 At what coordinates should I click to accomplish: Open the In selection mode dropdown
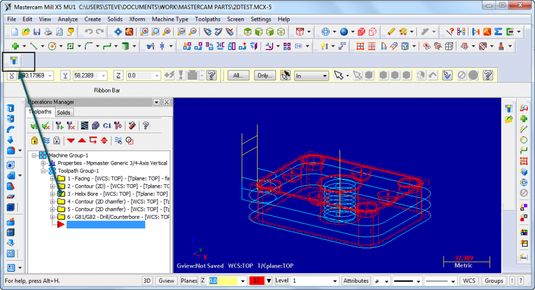[x=325, y=76]
